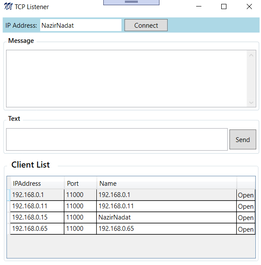261x265 pixels.
Task: Sort by IPAddress column header
Action: tap(37, 183)
